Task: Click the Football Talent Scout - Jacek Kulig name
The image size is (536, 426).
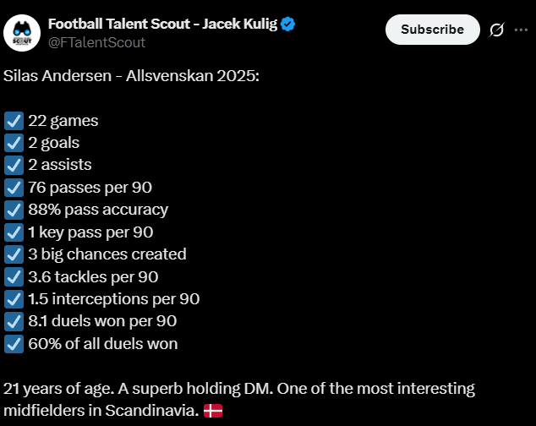Action: click(162, 24)
